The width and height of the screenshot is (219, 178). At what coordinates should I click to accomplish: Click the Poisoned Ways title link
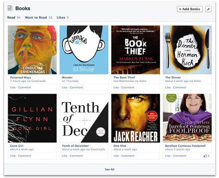pyautogui.click(x=20, y=77)
